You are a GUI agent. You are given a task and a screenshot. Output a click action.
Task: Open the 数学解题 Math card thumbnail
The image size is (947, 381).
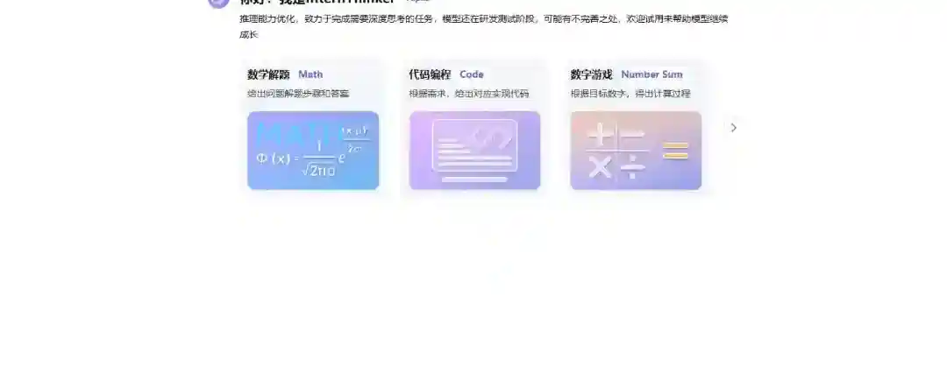click(313, 151)
